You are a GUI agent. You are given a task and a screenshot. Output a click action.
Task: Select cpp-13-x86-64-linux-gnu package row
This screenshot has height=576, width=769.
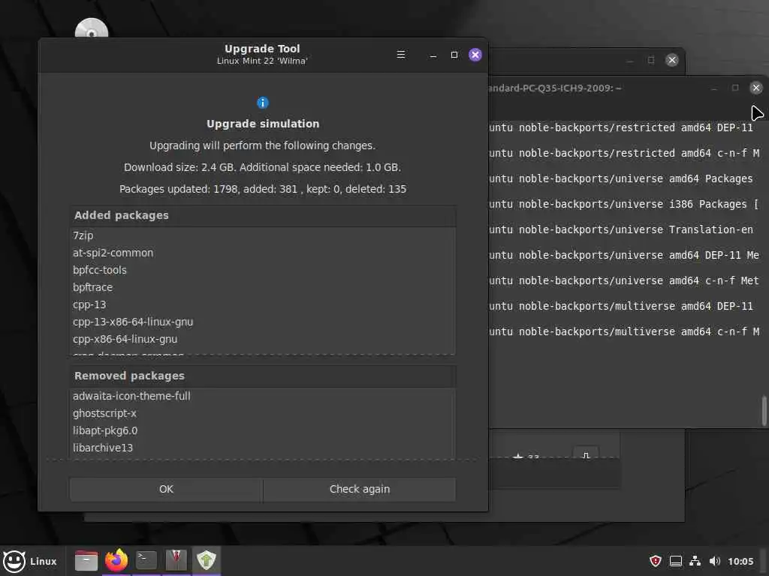point(263,322)
